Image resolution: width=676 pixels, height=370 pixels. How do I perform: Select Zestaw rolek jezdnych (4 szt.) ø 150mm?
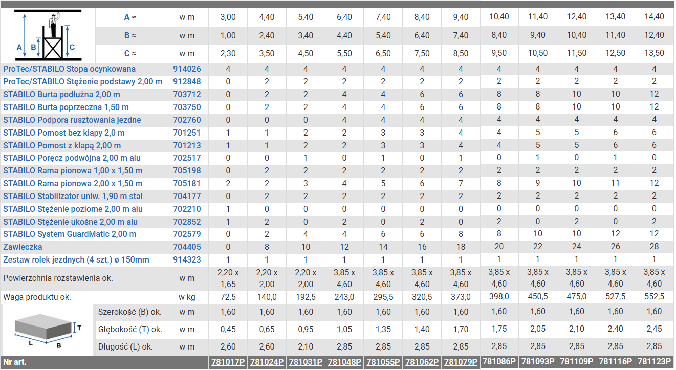pos(76,260)
